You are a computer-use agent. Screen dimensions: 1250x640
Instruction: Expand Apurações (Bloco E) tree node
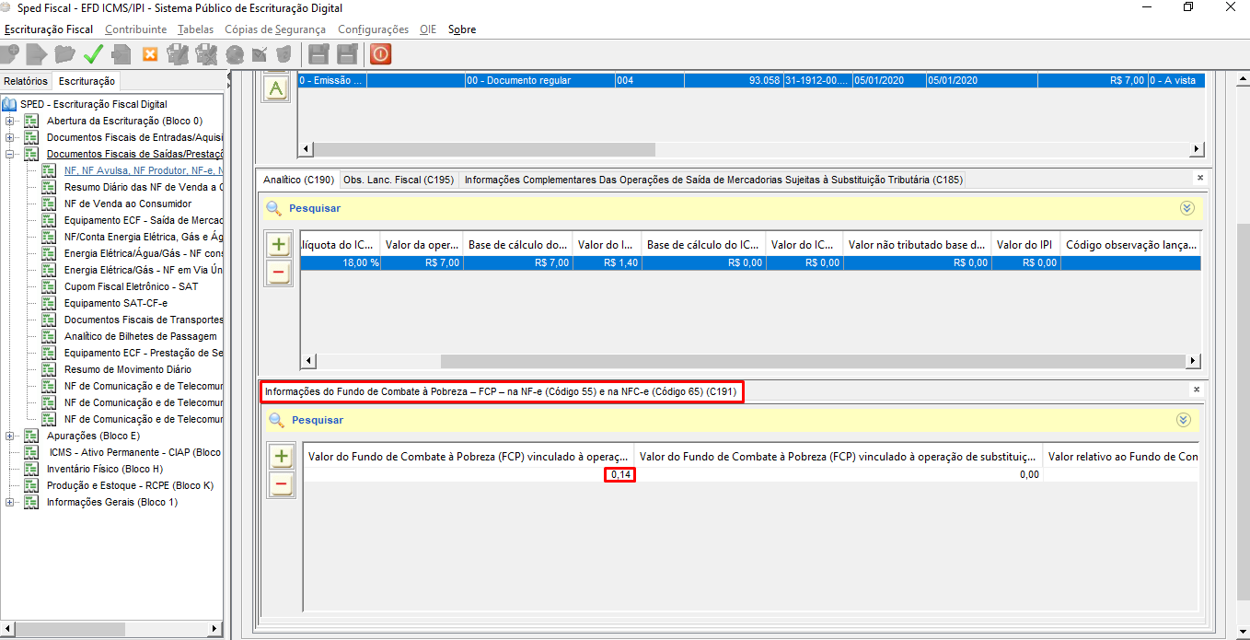[10, 436]
